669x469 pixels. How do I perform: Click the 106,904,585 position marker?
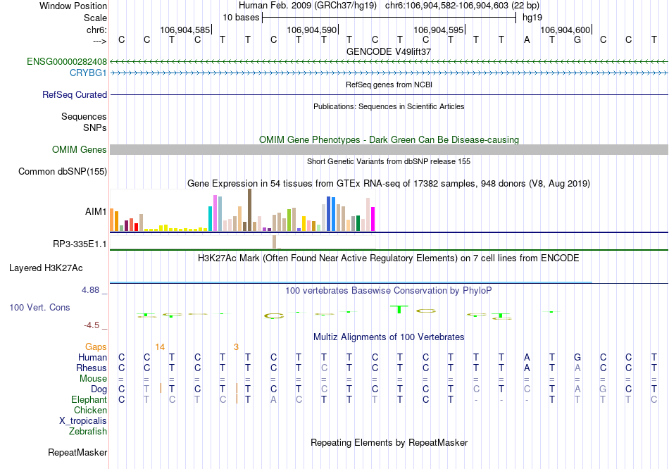coord(185,30)
